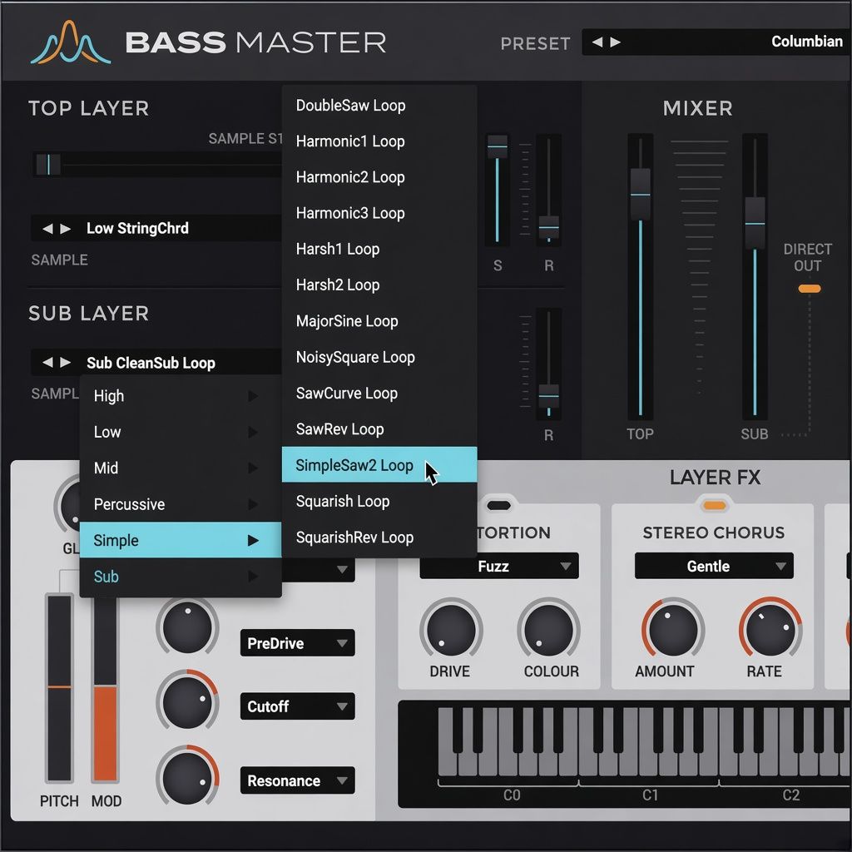
Task: Select previous Top Layer sample arrow
Action: click(47, 228)
